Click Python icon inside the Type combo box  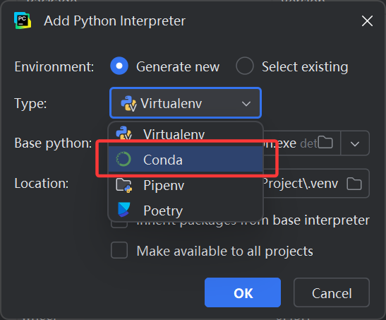tap(128, 103)
